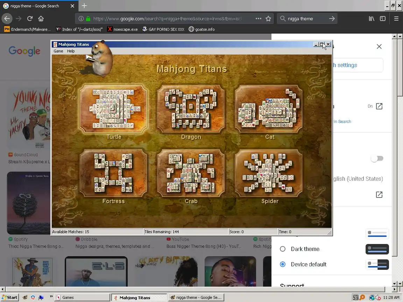Open Firefox Library icon
The image size is (403, 302).
pos(372,19)
